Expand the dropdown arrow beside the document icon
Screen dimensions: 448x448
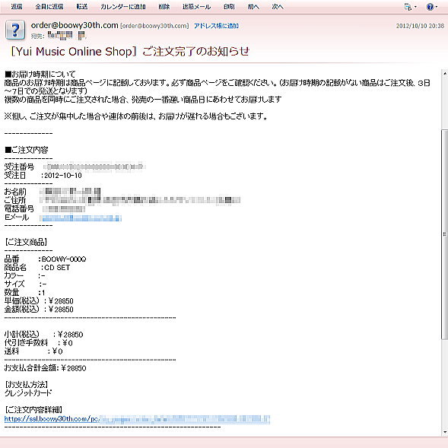[x=415, y=7]
